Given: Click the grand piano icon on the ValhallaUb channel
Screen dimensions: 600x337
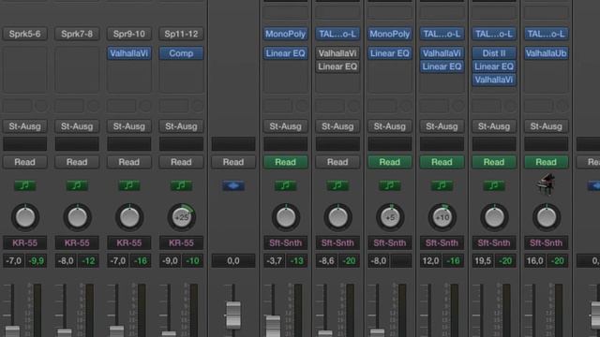Looking at the screenshot, I should pos(546,185).
